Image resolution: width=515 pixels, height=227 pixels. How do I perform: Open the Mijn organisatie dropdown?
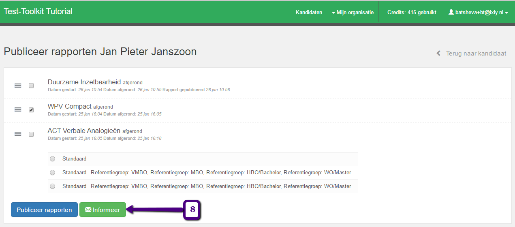pos(353,12)
